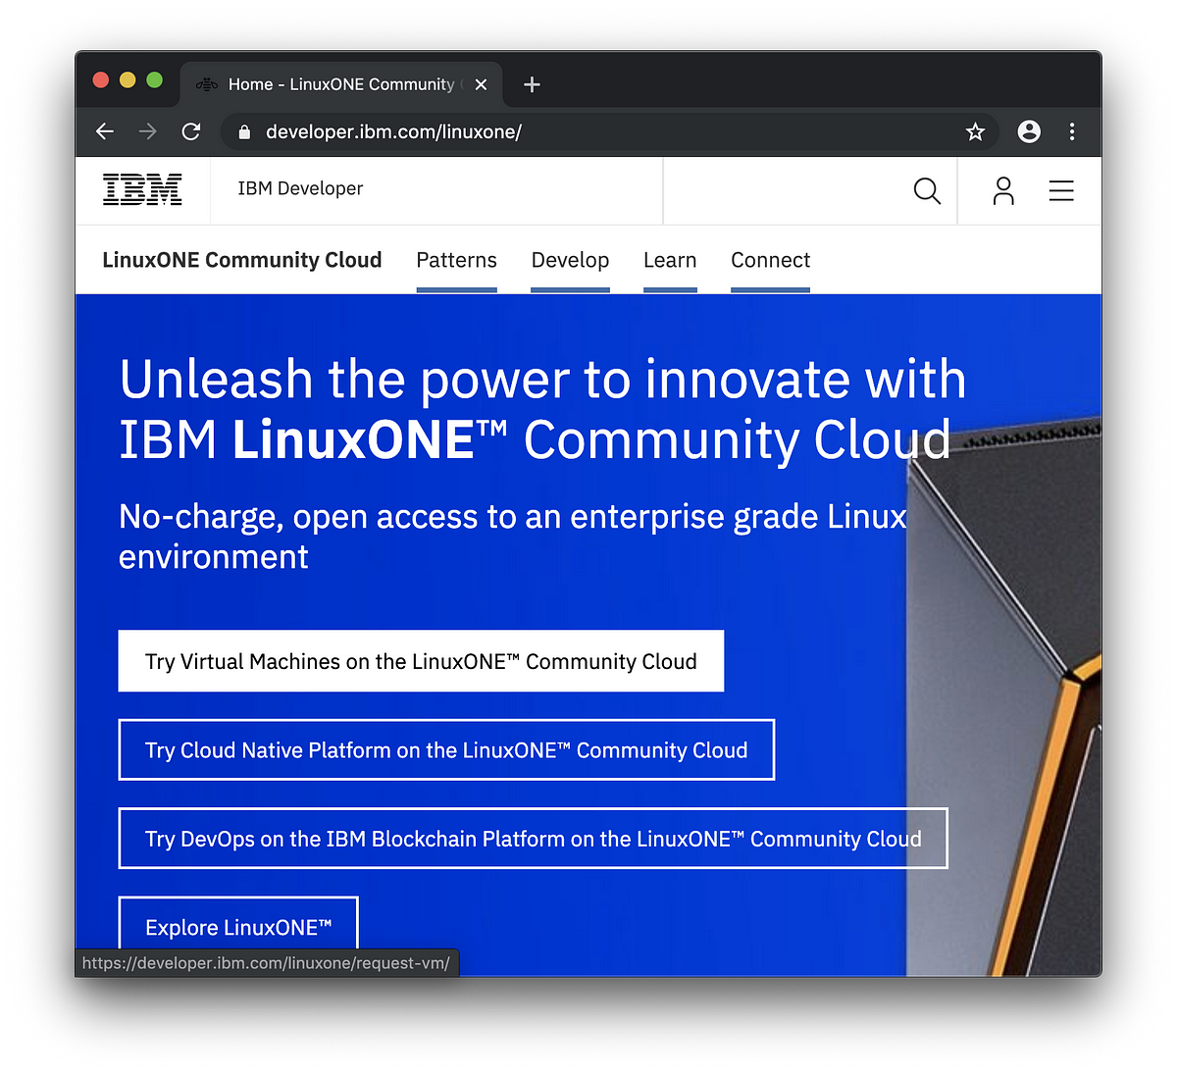Open Chrome's three-dot menu

coord(1072,131)
